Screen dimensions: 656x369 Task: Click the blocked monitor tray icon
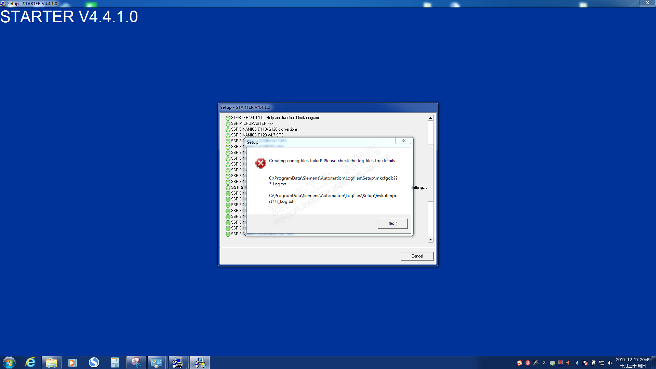click(x=561, y=363)
